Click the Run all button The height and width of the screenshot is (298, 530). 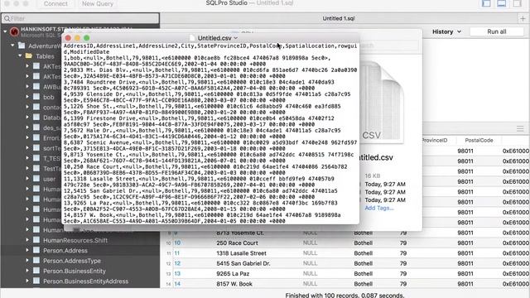coord(497,31)
